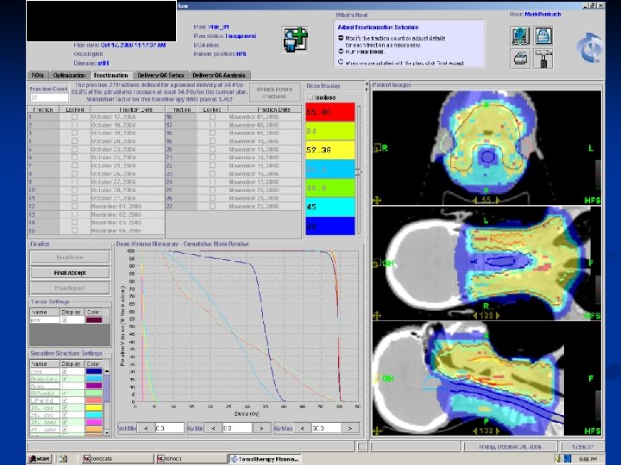Image resolution: width=621 pixels, height=465 pixels.
Task: Switch to the ROIs tab
Action: [x=38, y=75]
